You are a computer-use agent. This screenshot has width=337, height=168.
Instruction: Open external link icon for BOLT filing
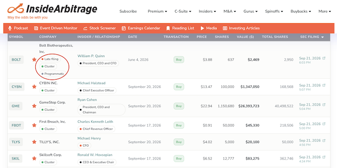(x=324, y=58)
